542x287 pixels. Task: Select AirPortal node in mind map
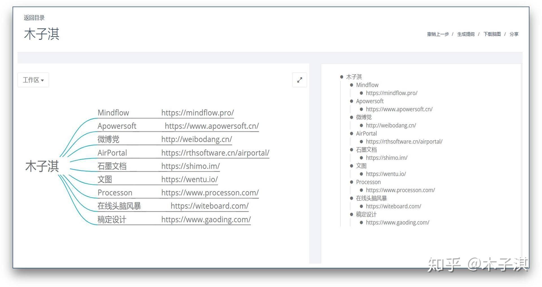tap(112, 153)
